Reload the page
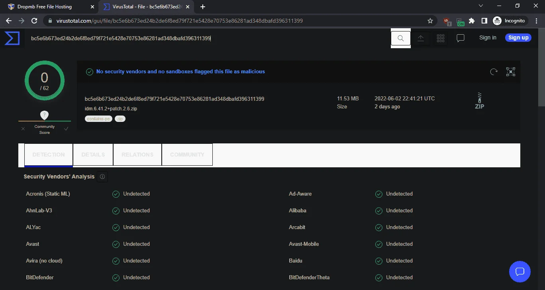Image resolution: width=545 pixels, height=290 pixels. [x=34, y=21]
